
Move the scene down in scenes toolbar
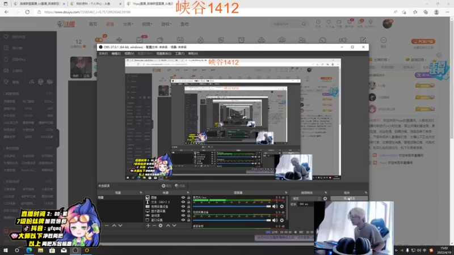pos(120,226)
